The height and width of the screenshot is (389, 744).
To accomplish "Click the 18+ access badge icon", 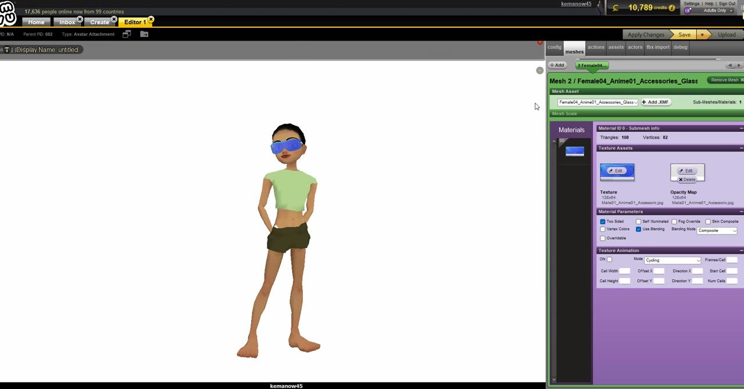I will coord(688,10).
